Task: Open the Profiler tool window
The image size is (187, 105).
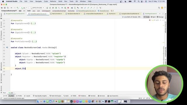Action: (19, 96)
